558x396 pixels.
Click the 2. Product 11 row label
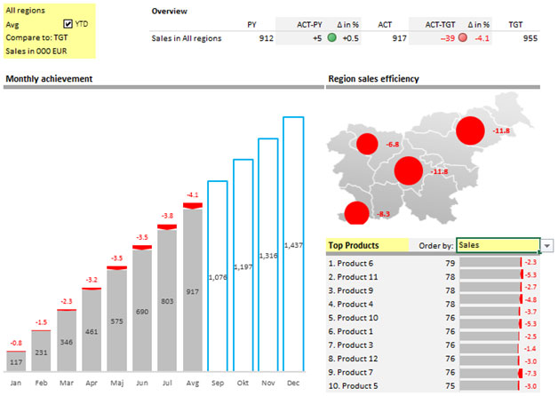coord(353,277)
